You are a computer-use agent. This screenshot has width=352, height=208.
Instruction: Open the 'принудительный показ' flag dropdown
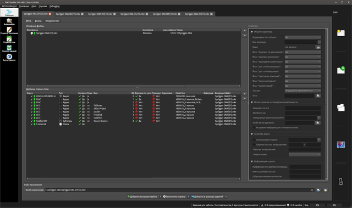pos(302,62)
